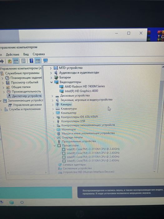The height and width of the screenshot is (219, 164).
Task: Select the first Intel Core i3-3110M entry
Action: [93, 149]
